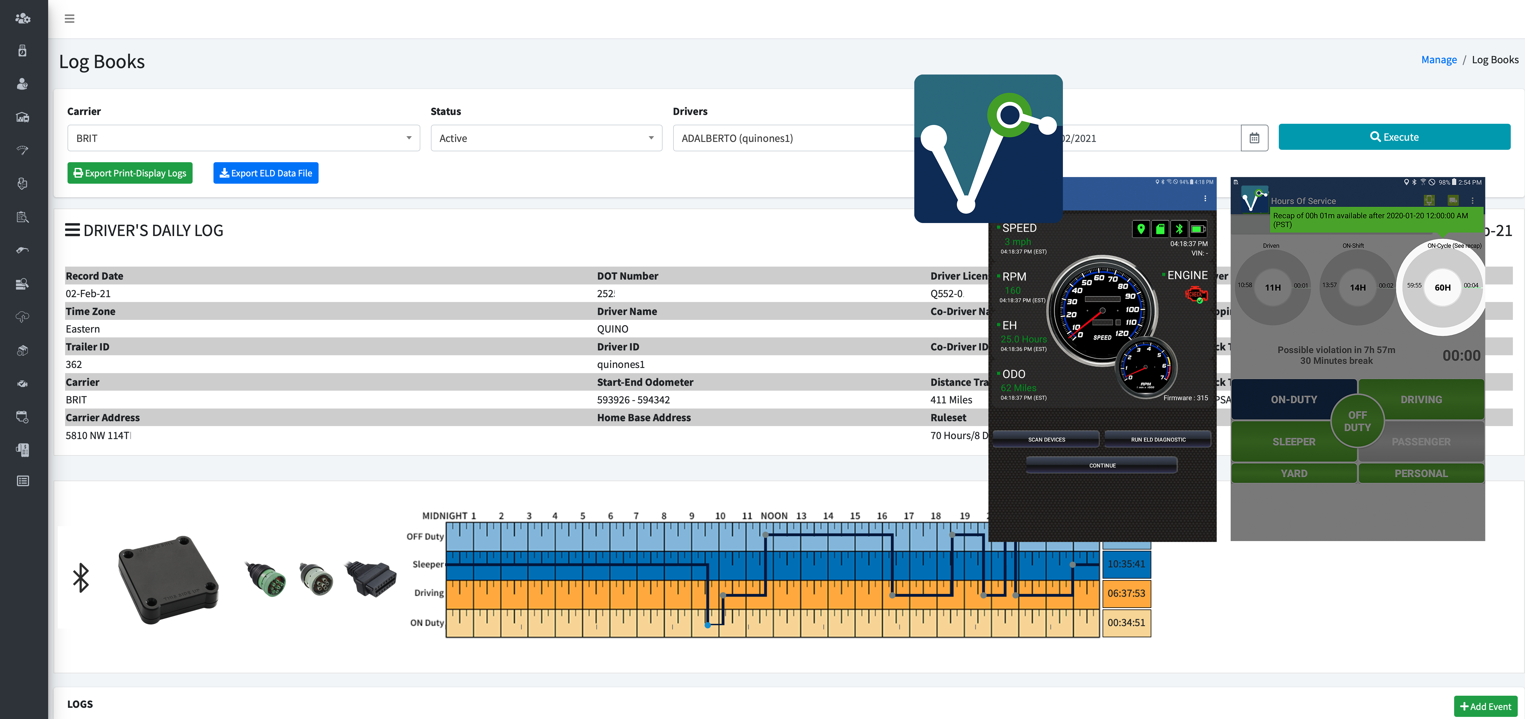
Task: Click Export ELD Data File button
Action: [266, 173]
